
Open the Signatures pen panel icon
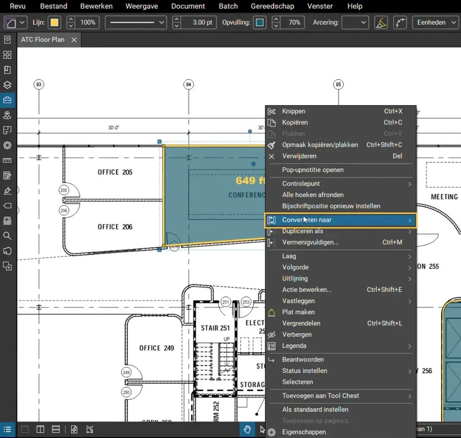point(7,191)
